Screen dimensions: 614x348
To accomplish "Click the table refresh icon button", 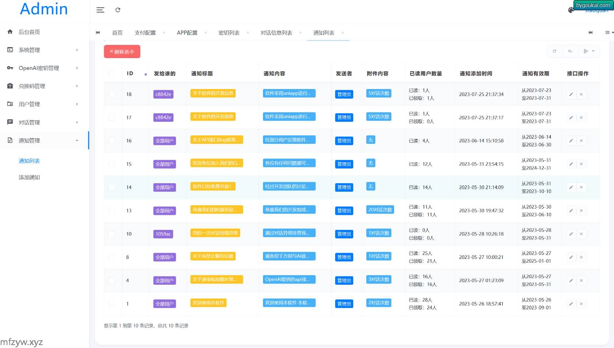I will click(554, 51).
